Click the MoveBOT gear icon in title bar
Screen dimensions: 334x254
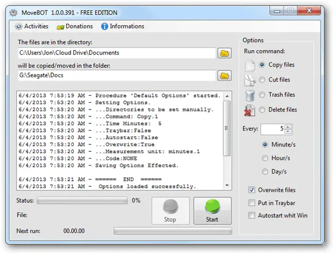click(13, 13)
